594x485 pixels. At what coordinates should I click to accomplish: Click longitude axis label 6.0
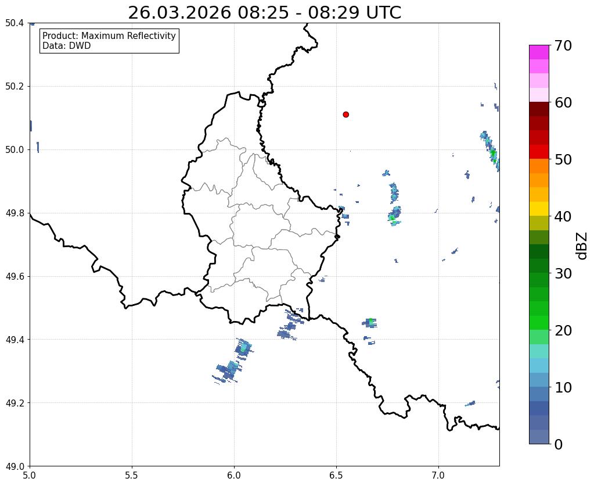coord(234,476)
